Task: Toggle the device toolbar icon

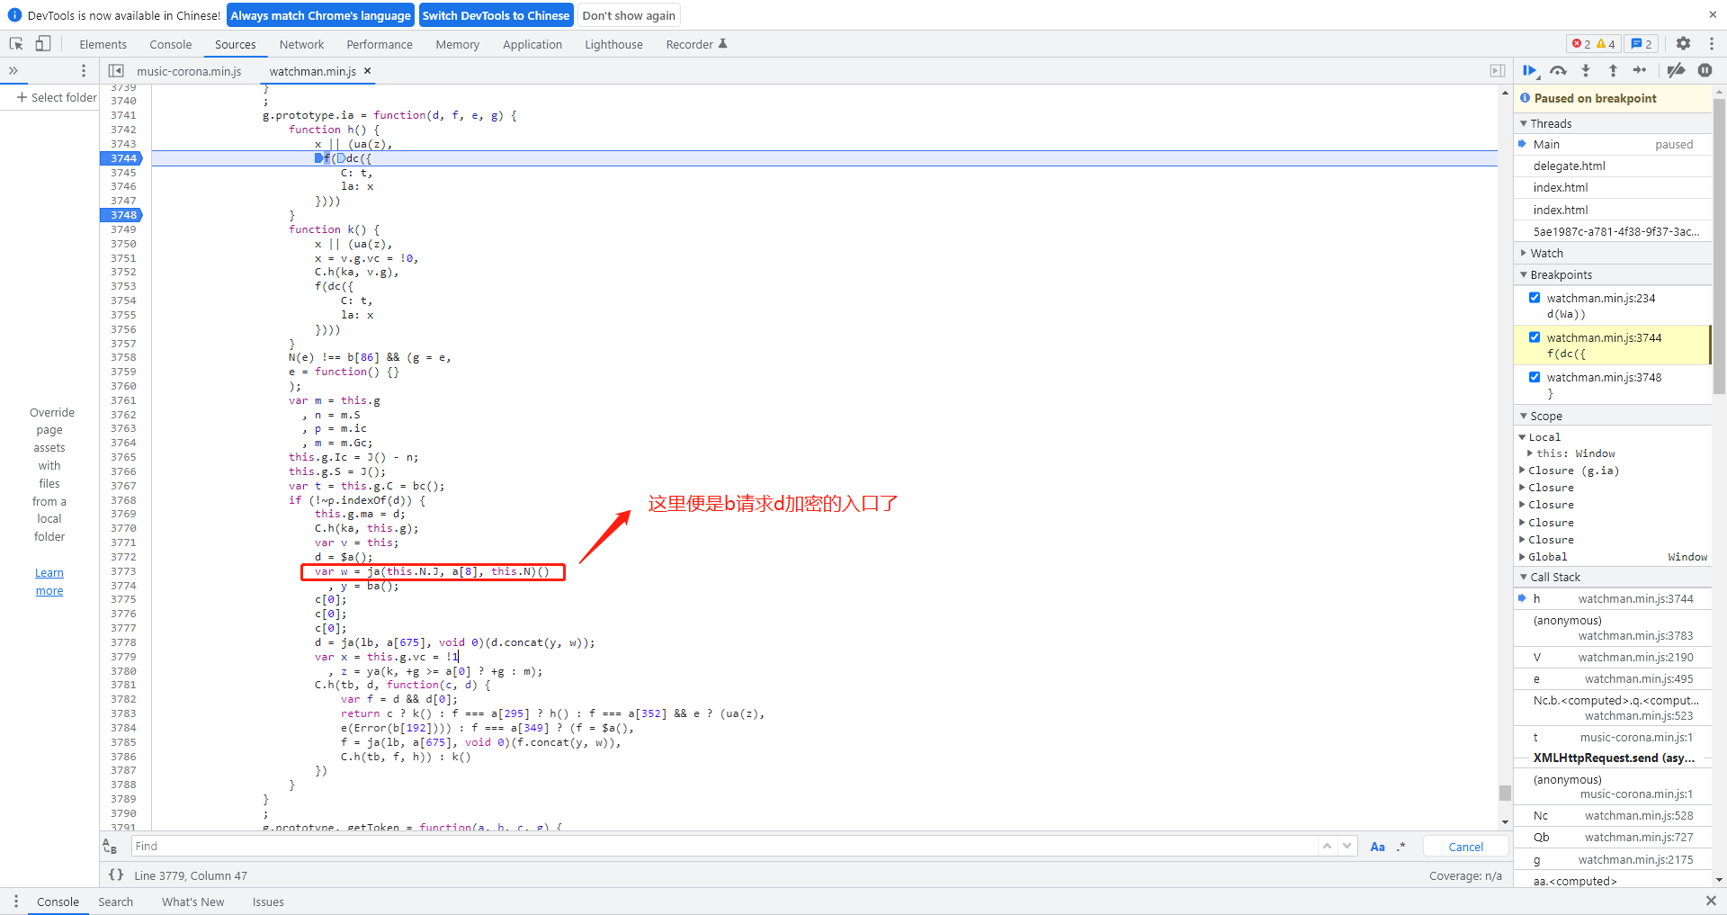Action: 42,44
